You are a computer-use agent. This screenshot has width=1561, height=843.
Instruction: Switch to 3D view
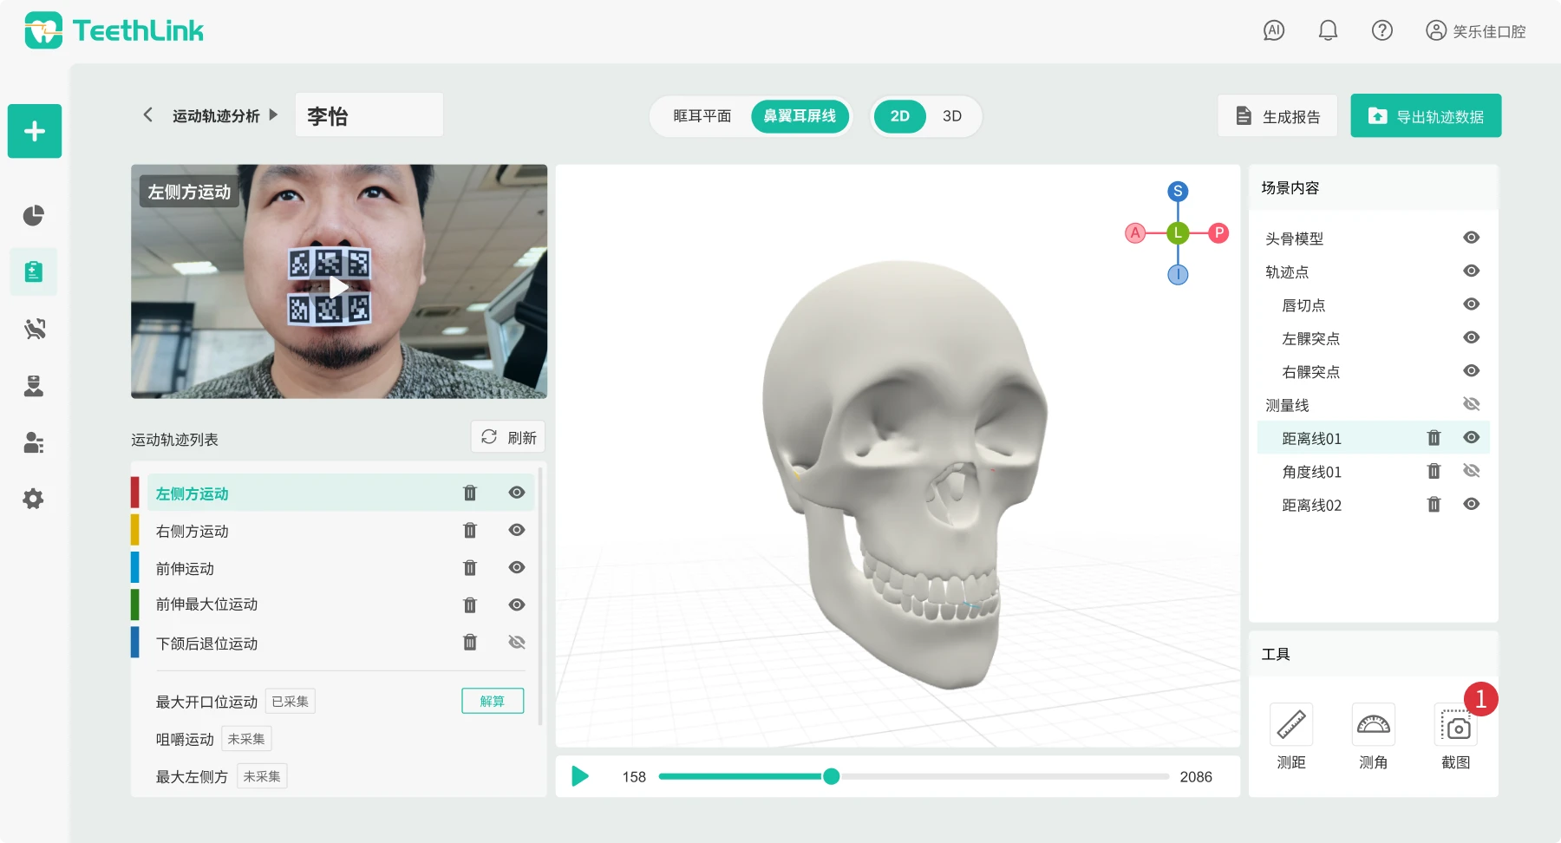point(952,116)
